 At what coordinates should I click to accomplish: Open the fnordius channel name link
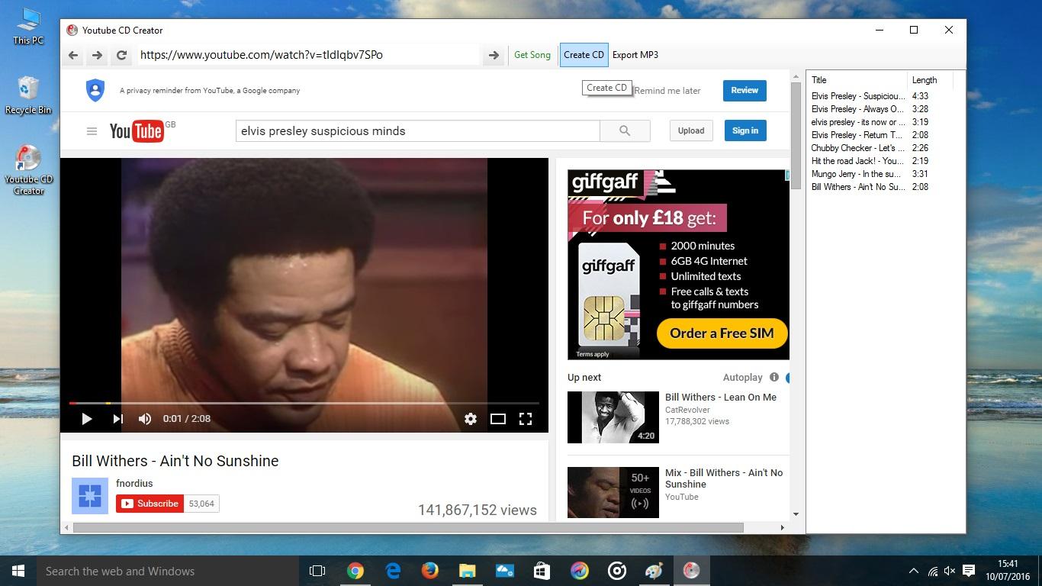[134, 483]
